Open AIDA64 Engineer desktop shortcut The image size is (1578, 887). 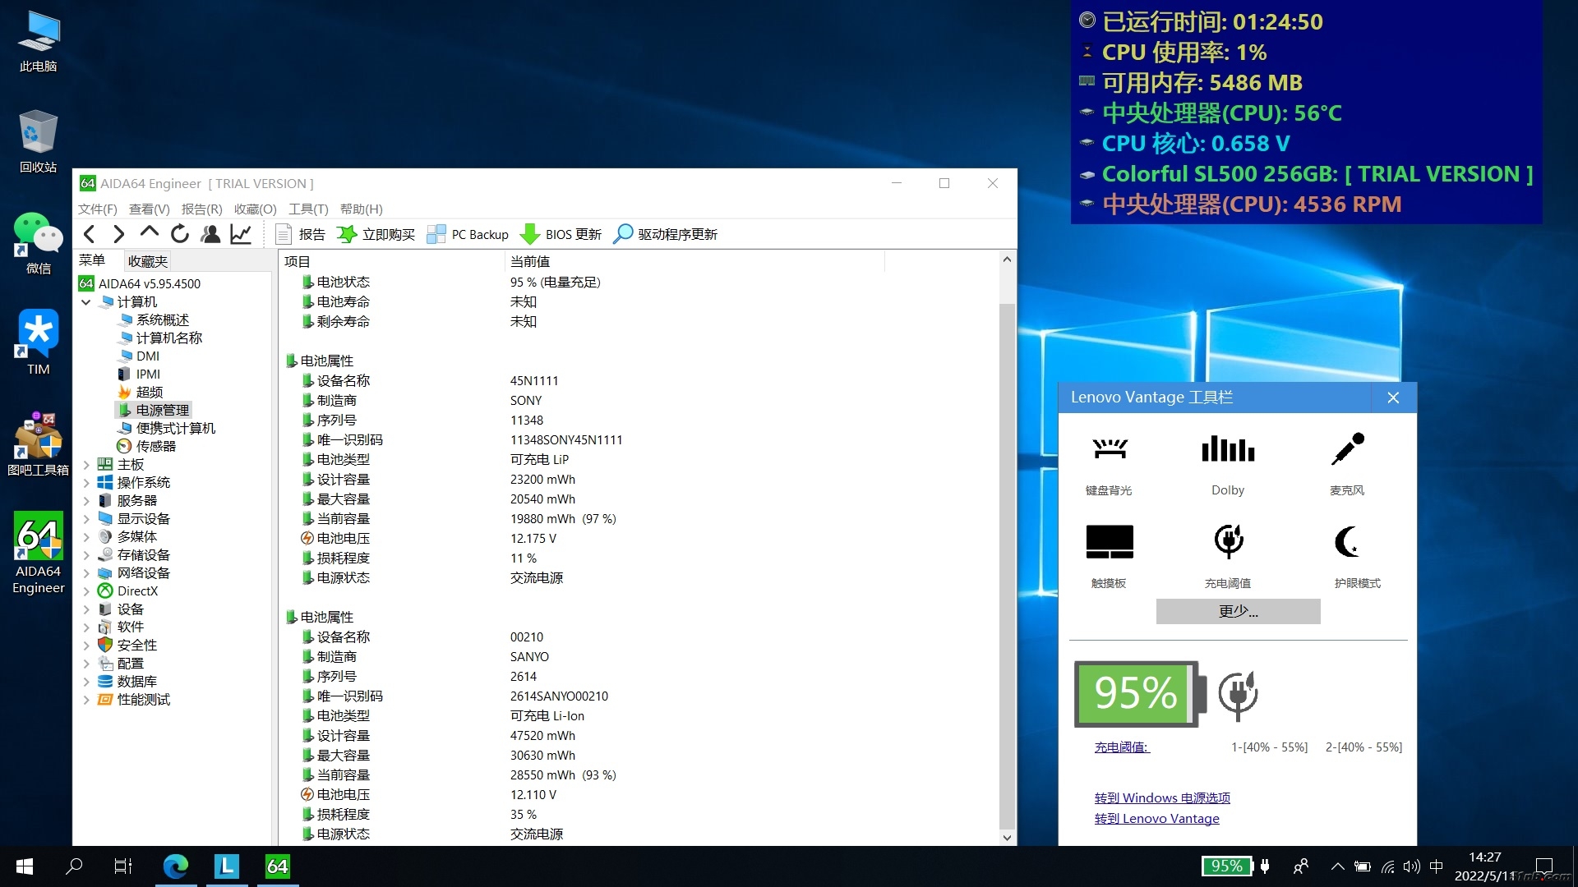coord(38,554)
